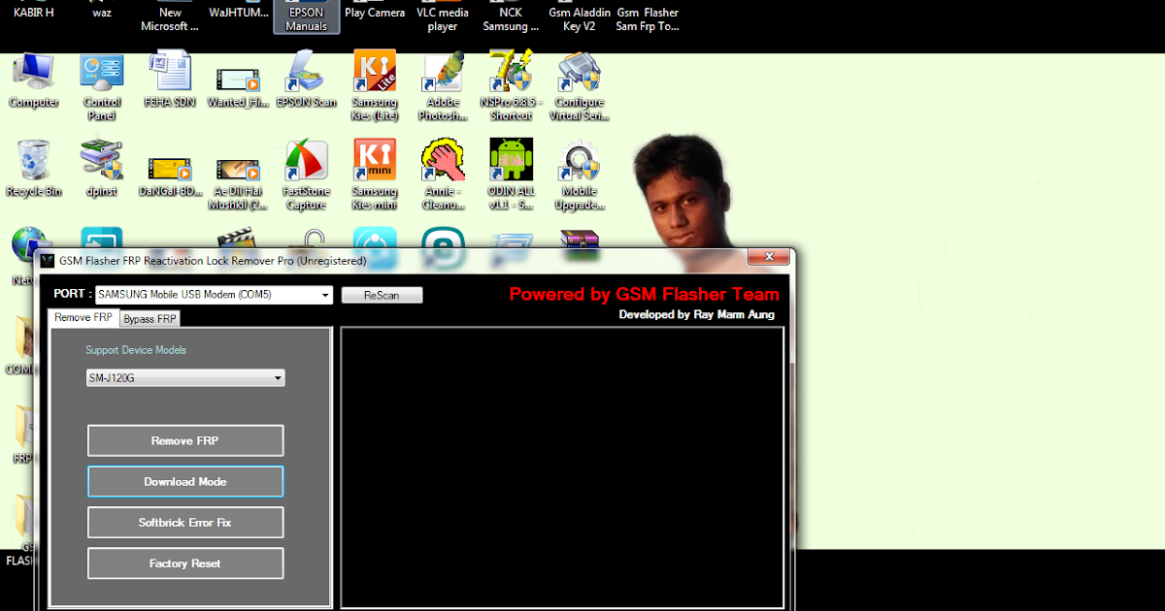Open the Annie Cleanup shortcut icon
The width and height of the screenshot is (1165, 611).
pos(443,175)
